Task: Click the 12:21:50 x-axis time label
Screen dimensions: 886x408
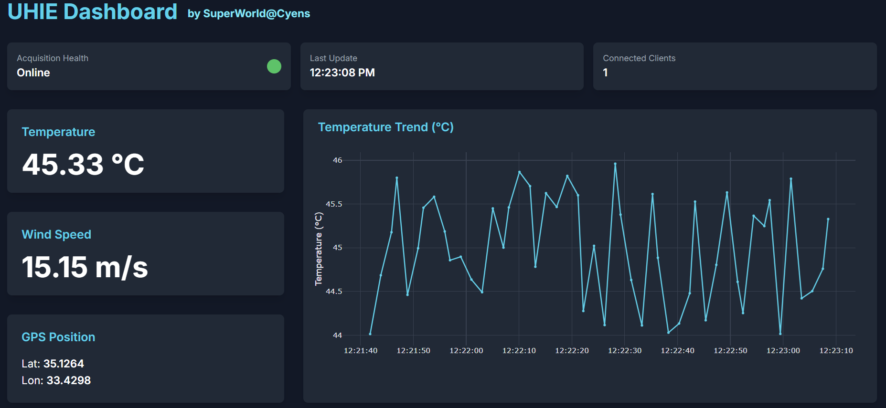Action: (x=414, y=350)
